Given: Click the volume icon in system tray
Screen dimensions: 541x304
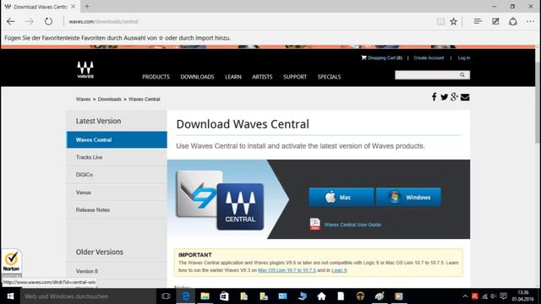Looking at the screenshot, I should coord(494,296).
